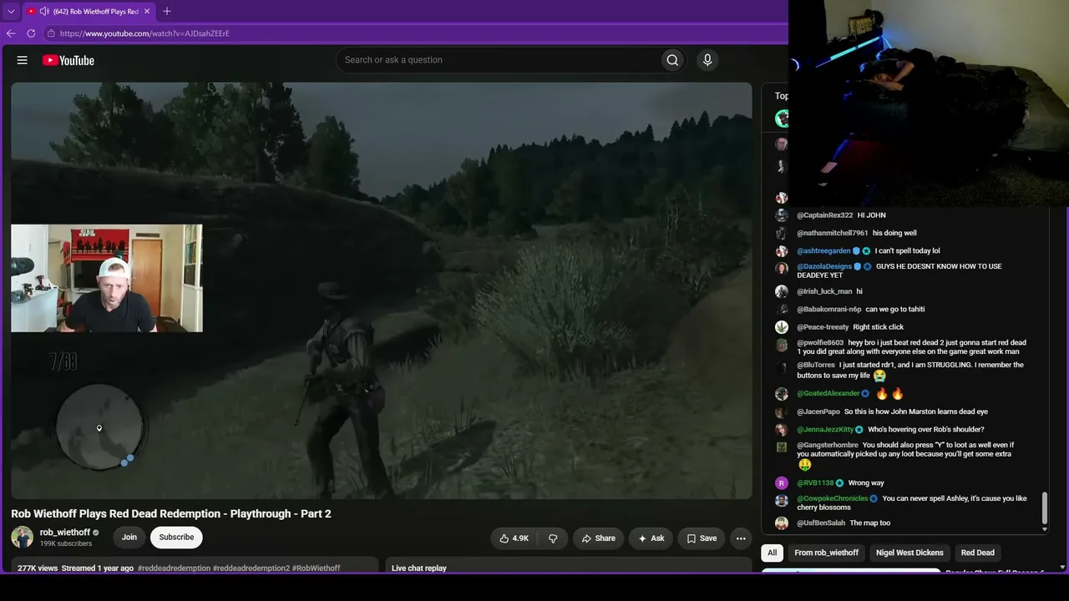Screen dimensions: 1069x601
Task: Open @CowpokeChronicles' chat avatar
Action: click(782, 501)
